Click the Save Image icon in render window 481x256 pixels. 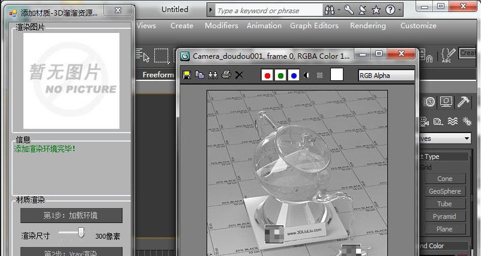tap(187, 75)
